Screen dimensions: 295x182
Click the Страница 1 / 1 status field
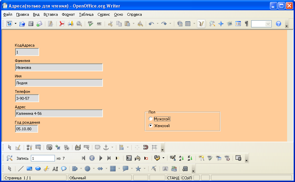click(35, 178)
